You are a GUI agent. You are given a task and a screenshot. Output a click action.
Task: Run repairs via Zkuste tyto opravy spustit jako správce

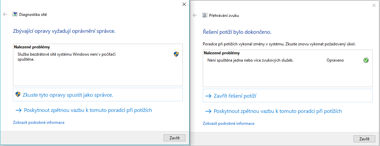pos(68,95)
